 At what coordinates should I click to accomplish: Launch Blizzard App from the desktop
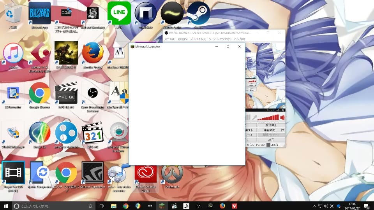pos(40,16)
